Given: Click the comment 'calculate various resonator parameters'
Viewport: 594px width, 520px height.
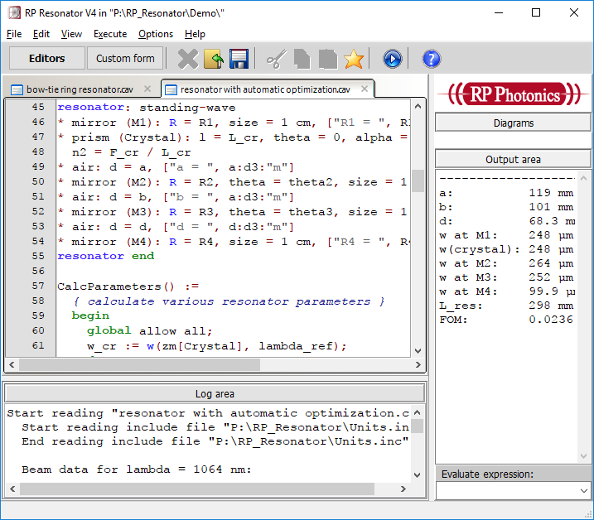Looking at the screenshot, I should pos(229,301).
